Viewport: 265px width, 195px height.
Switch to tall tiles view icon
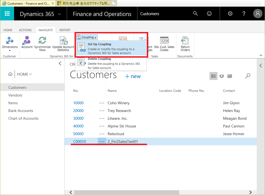(x=222, y=76)
